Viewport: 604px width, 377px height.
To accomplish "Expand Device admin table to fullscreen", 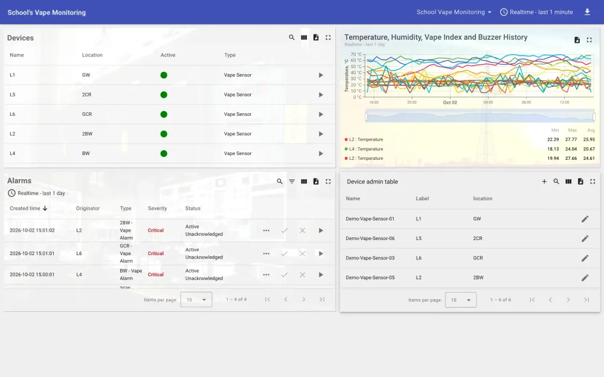I will [x=593, y=181].
